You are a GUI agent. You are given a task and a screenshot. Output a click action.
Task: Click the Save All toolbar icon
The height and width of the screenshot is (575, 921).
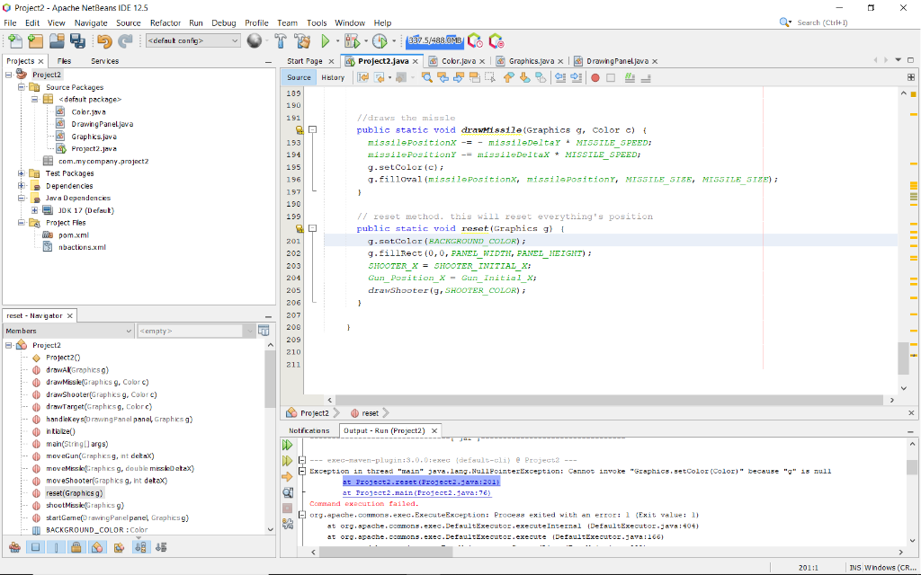click(77, 41)
